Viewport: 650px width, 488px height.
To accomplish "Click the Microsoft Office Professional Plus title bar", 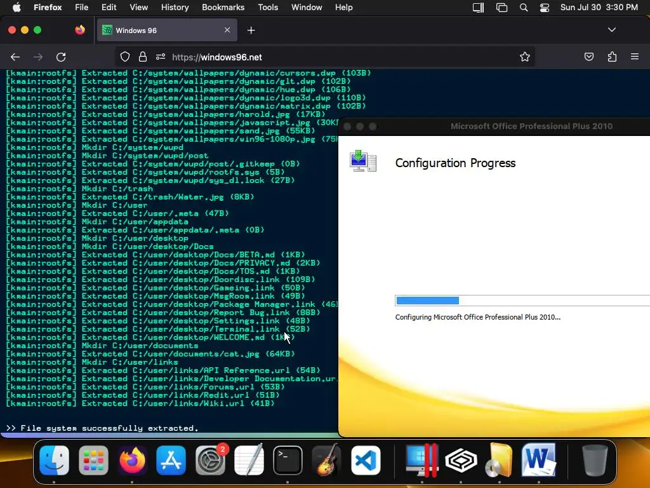I will coord(494,126).
